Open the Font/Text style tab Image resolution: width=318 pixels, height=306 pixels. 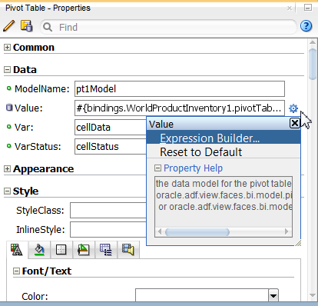tap(17, 249)
